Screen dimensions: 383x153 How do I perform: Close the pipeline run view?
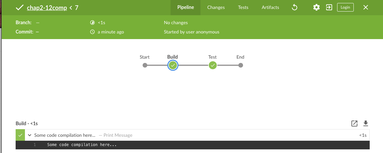(366, 7)
